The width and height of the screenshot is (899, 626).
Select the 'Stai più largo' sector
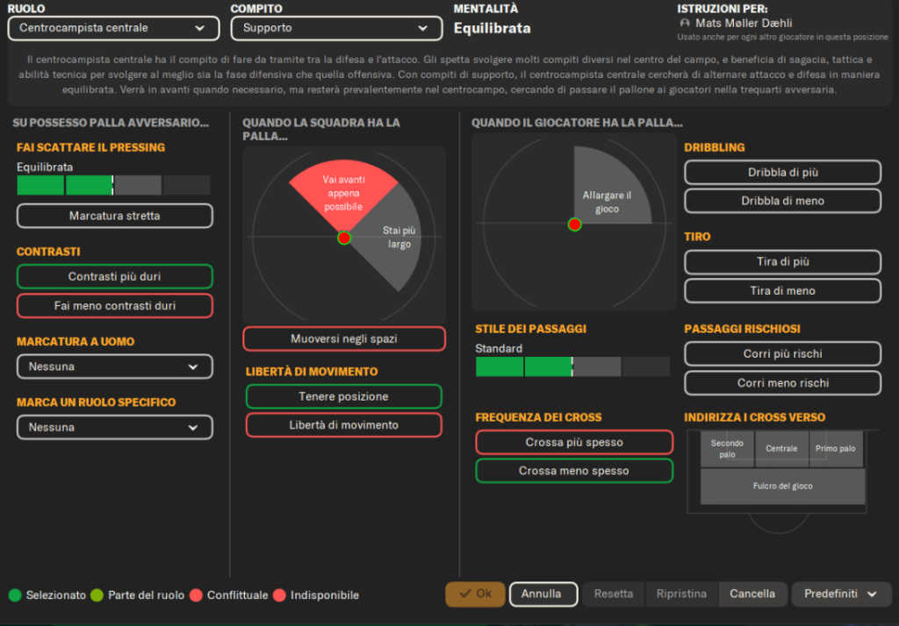coord(399,238)
